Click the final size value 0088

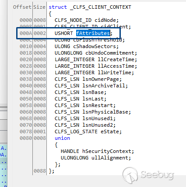coord(40,171)
